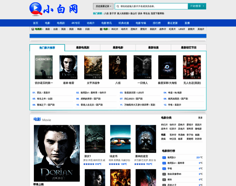The width and height of the screenshot is (236, 186).
Task: Open 动画片 in the navigation bar
Action: 91,23
